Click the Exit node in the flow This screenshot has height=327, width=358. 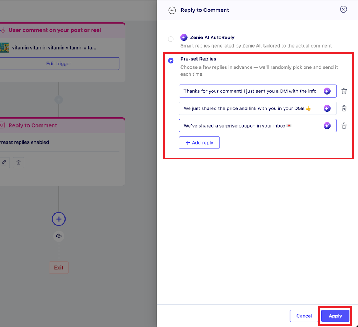[x=59, y=267]
